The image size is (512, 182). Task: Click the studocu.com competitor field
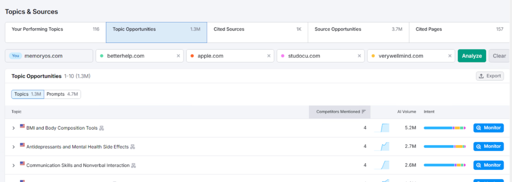320,56
